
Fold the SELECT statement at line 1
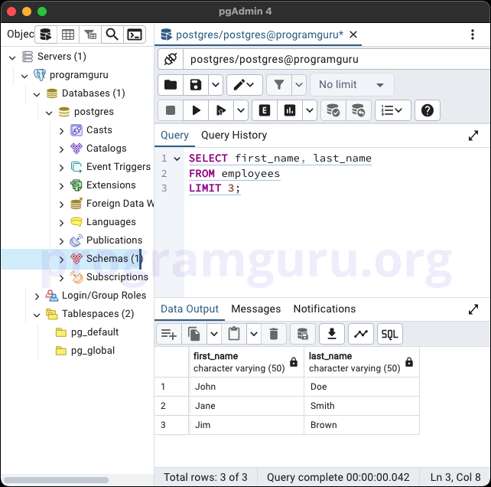[x=177, y=159]
